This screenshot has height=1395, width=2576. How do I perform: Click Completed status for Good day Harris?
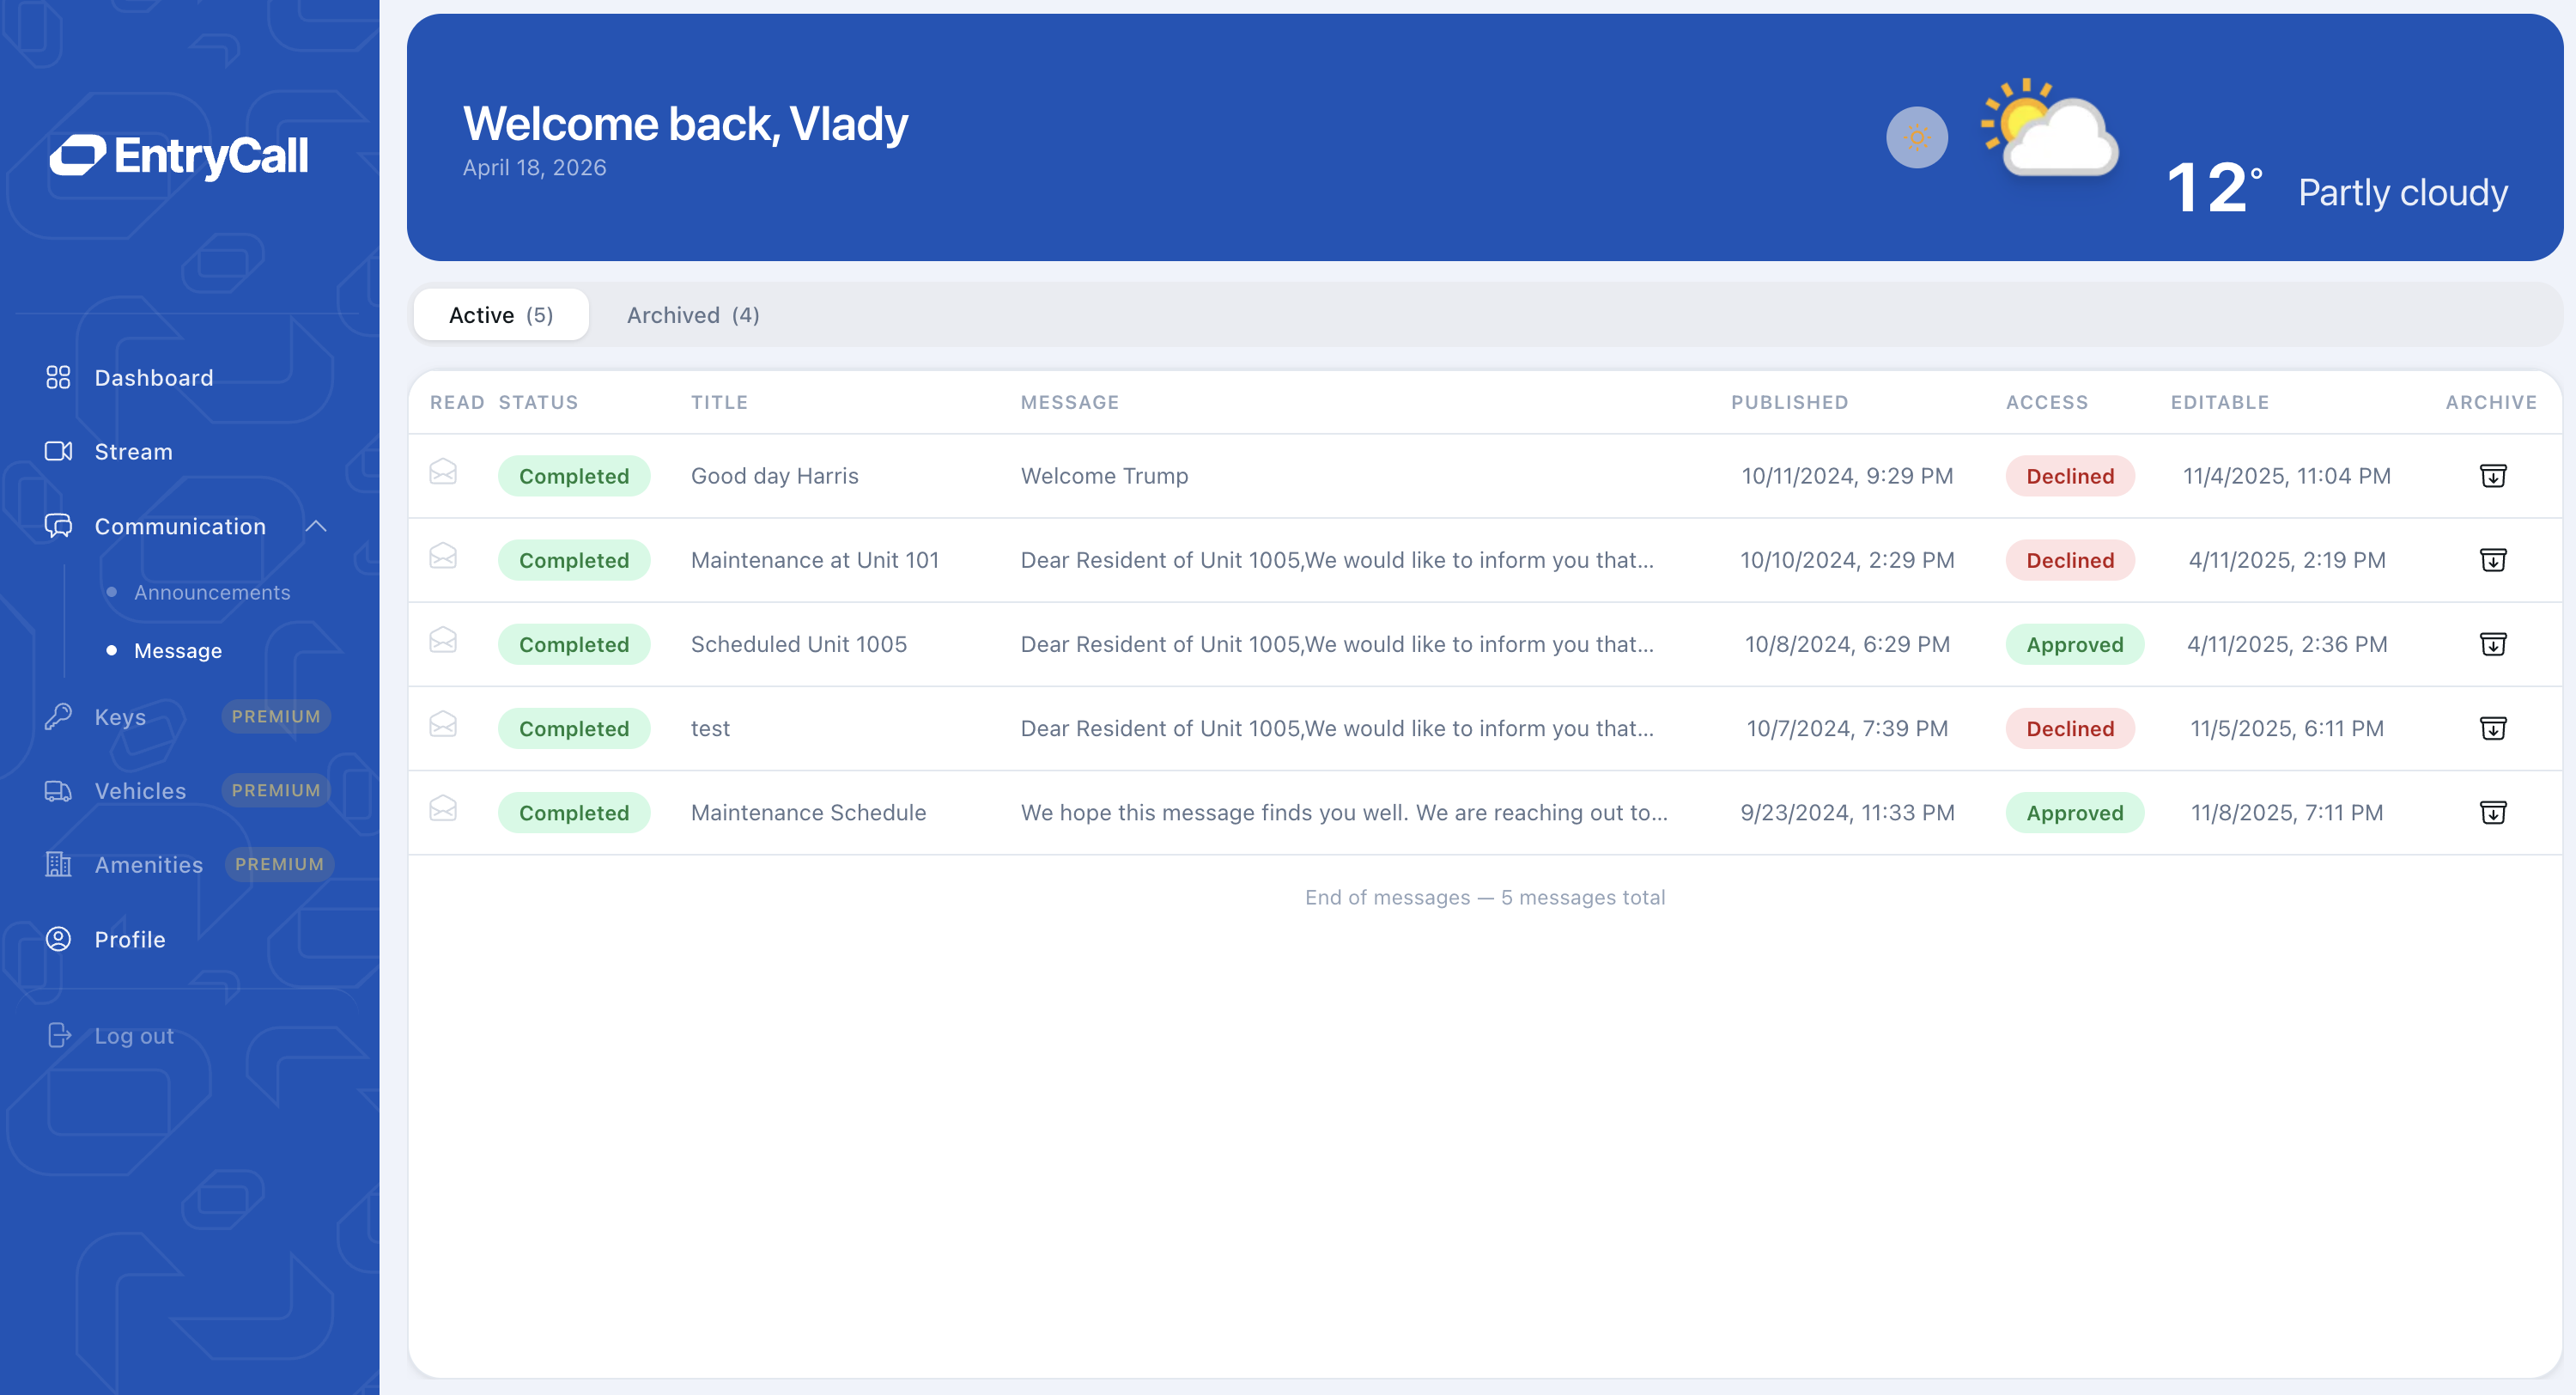[x=574, y=475]
